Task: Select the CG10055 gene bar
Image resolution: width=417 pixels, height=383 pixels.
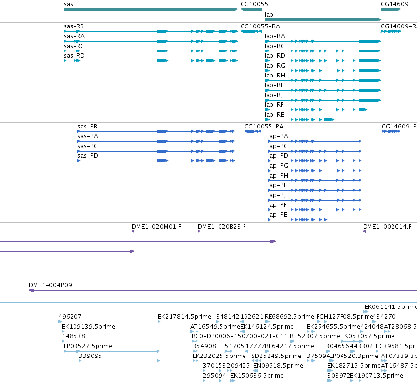Action: click(x=251, y=9)
